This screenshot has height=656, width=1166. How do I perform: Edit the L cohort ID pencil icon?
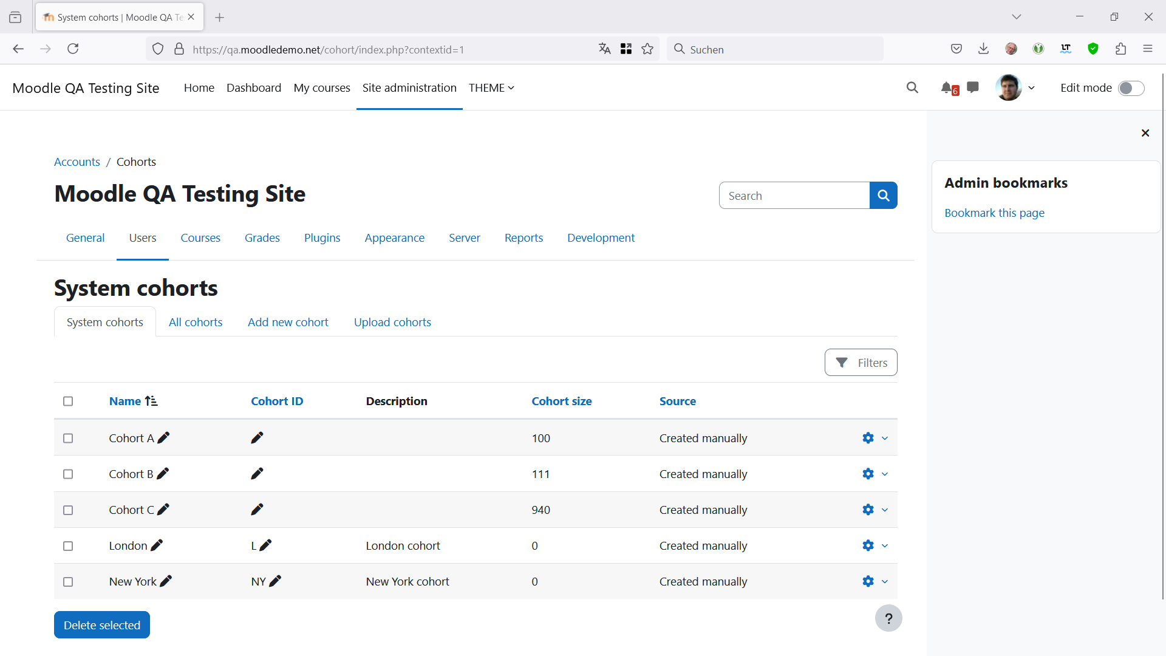click(265, 545)
